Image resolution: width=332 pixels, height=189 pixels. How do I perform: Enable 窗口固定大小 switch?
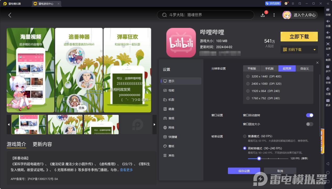(x=309, y=124)
